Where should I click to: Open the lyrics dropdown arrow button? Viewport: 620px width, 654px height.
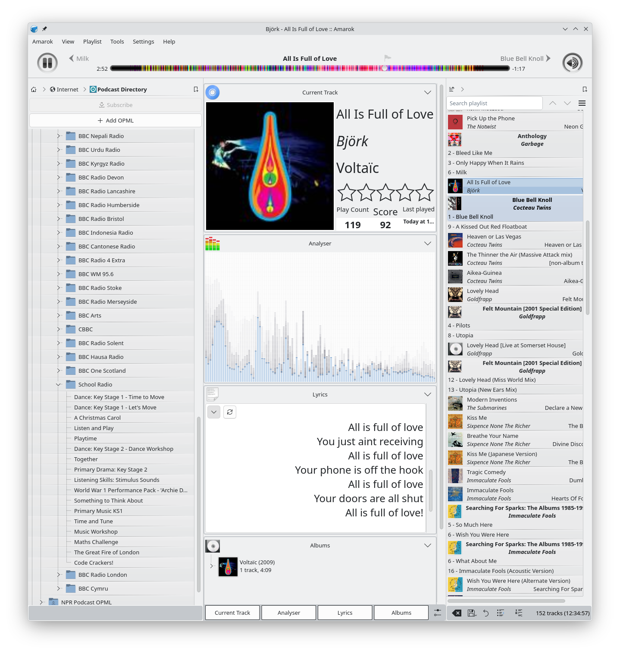tap(214, 412)
